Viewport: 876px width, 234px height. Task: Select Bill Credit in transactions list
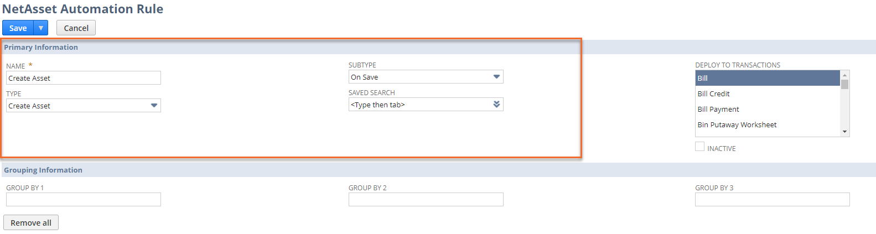click(x=767, y=93)
